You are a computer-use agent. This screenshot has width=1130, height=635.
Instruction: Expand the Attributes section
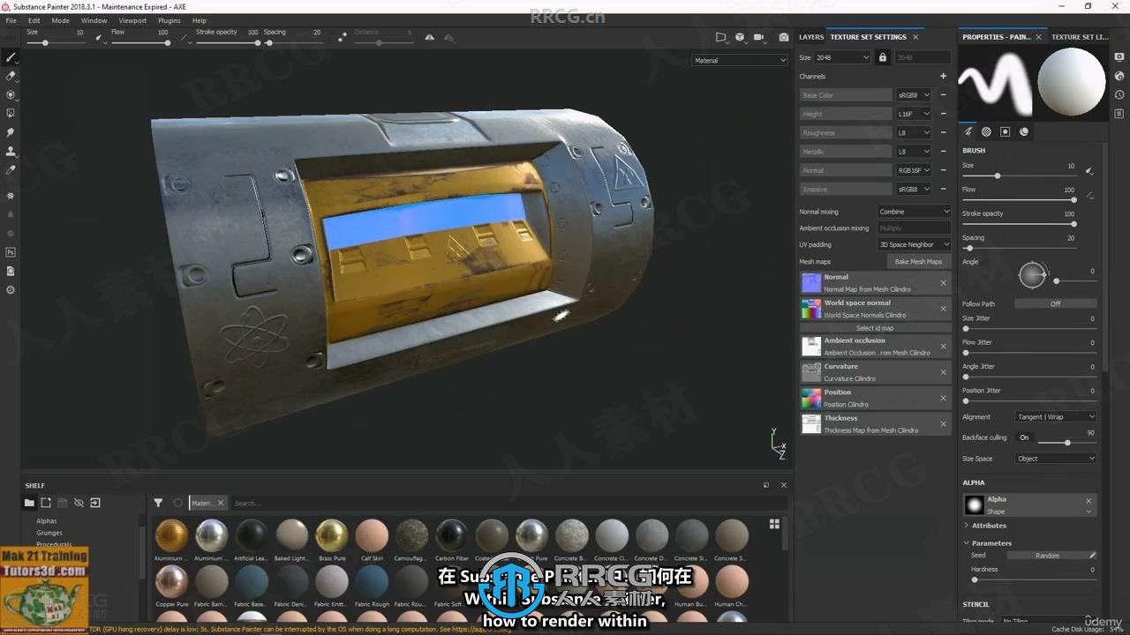[985, 526]
